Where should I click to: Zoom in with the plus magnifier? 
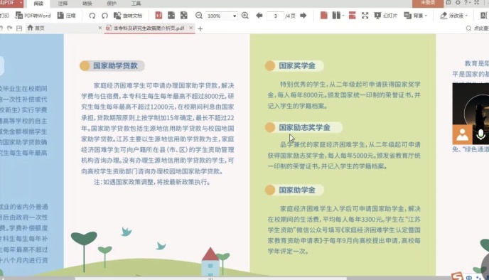(x=245, y=16)
